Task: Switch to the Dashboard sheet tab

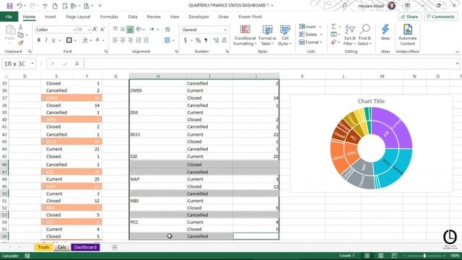Action: click(85, 247)
